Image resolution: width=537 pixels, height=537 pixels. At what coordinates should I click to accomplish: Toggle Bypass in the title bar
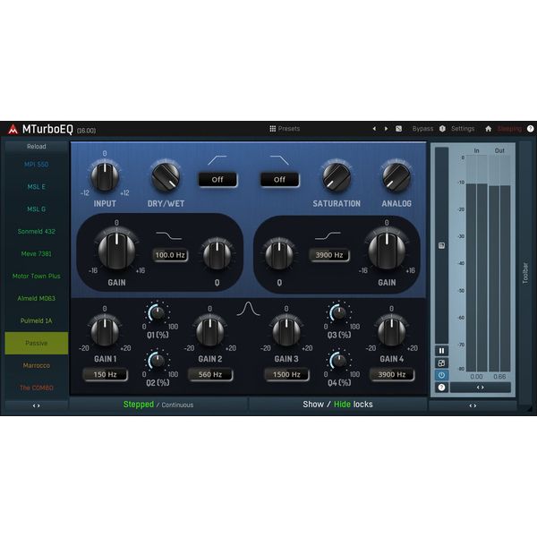(x=422, y=129)
